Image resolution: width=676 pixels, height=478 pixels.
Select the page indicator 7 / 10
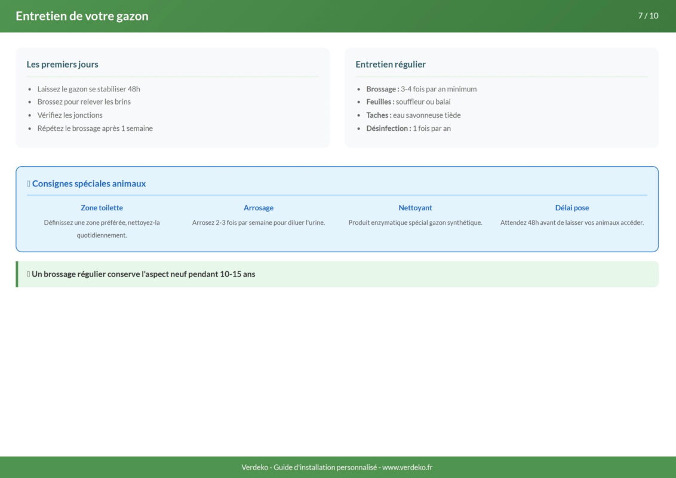648,16
